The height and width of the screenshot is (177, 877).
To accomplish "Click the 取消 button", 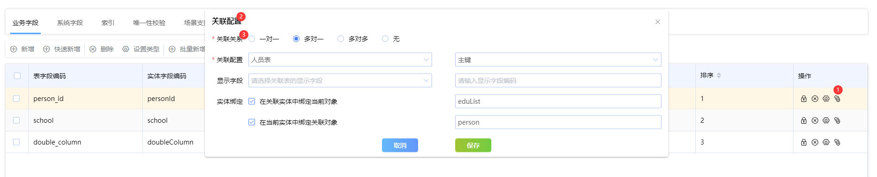I will point(400,145).
